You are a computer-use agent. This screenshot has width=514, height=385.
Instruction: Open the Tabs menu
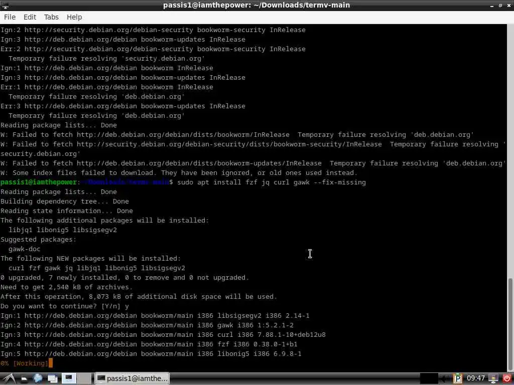click(x=51, y=17)
